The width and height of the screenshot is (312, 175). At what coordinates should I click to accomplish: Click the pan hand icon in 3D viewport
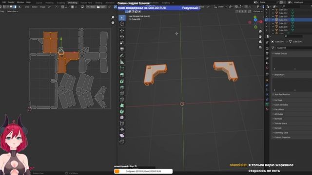pyautogui.click(x=260, y=37)
